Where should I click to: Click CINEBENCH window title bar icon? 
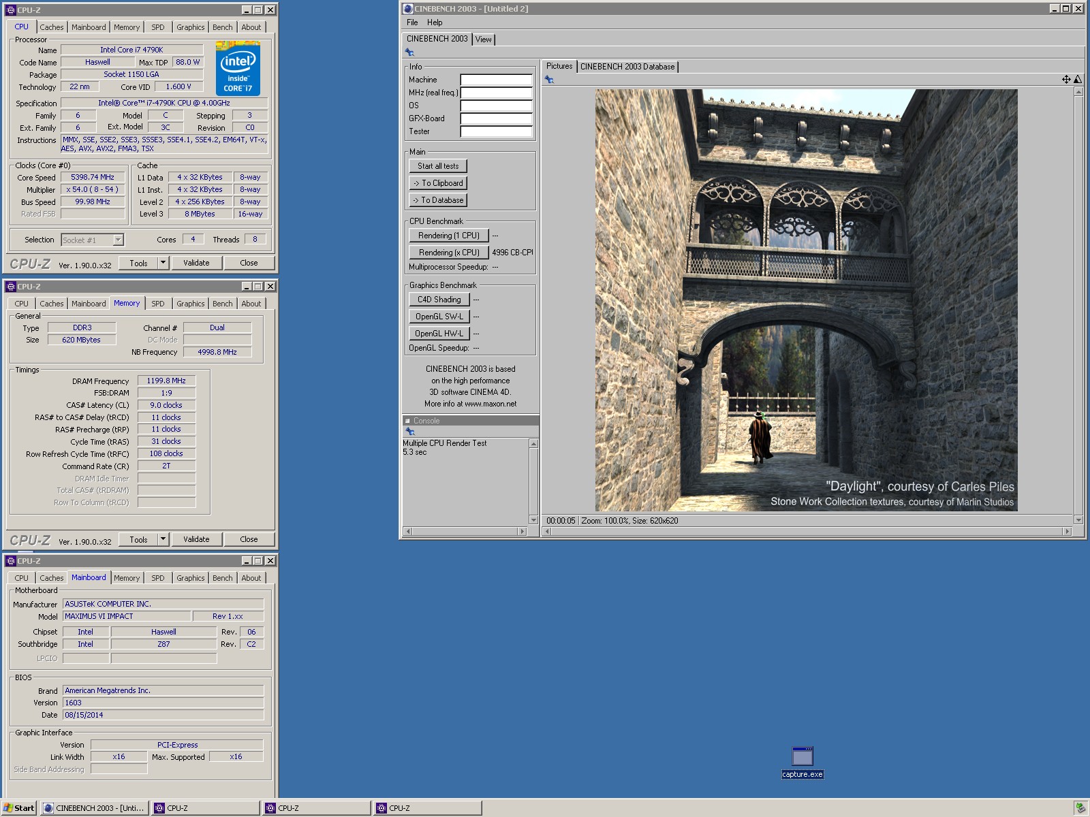(x=408, y=9)
